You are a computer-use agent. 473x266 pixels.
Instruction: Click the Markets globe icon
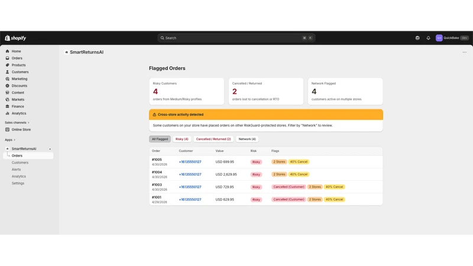point(7,99)
